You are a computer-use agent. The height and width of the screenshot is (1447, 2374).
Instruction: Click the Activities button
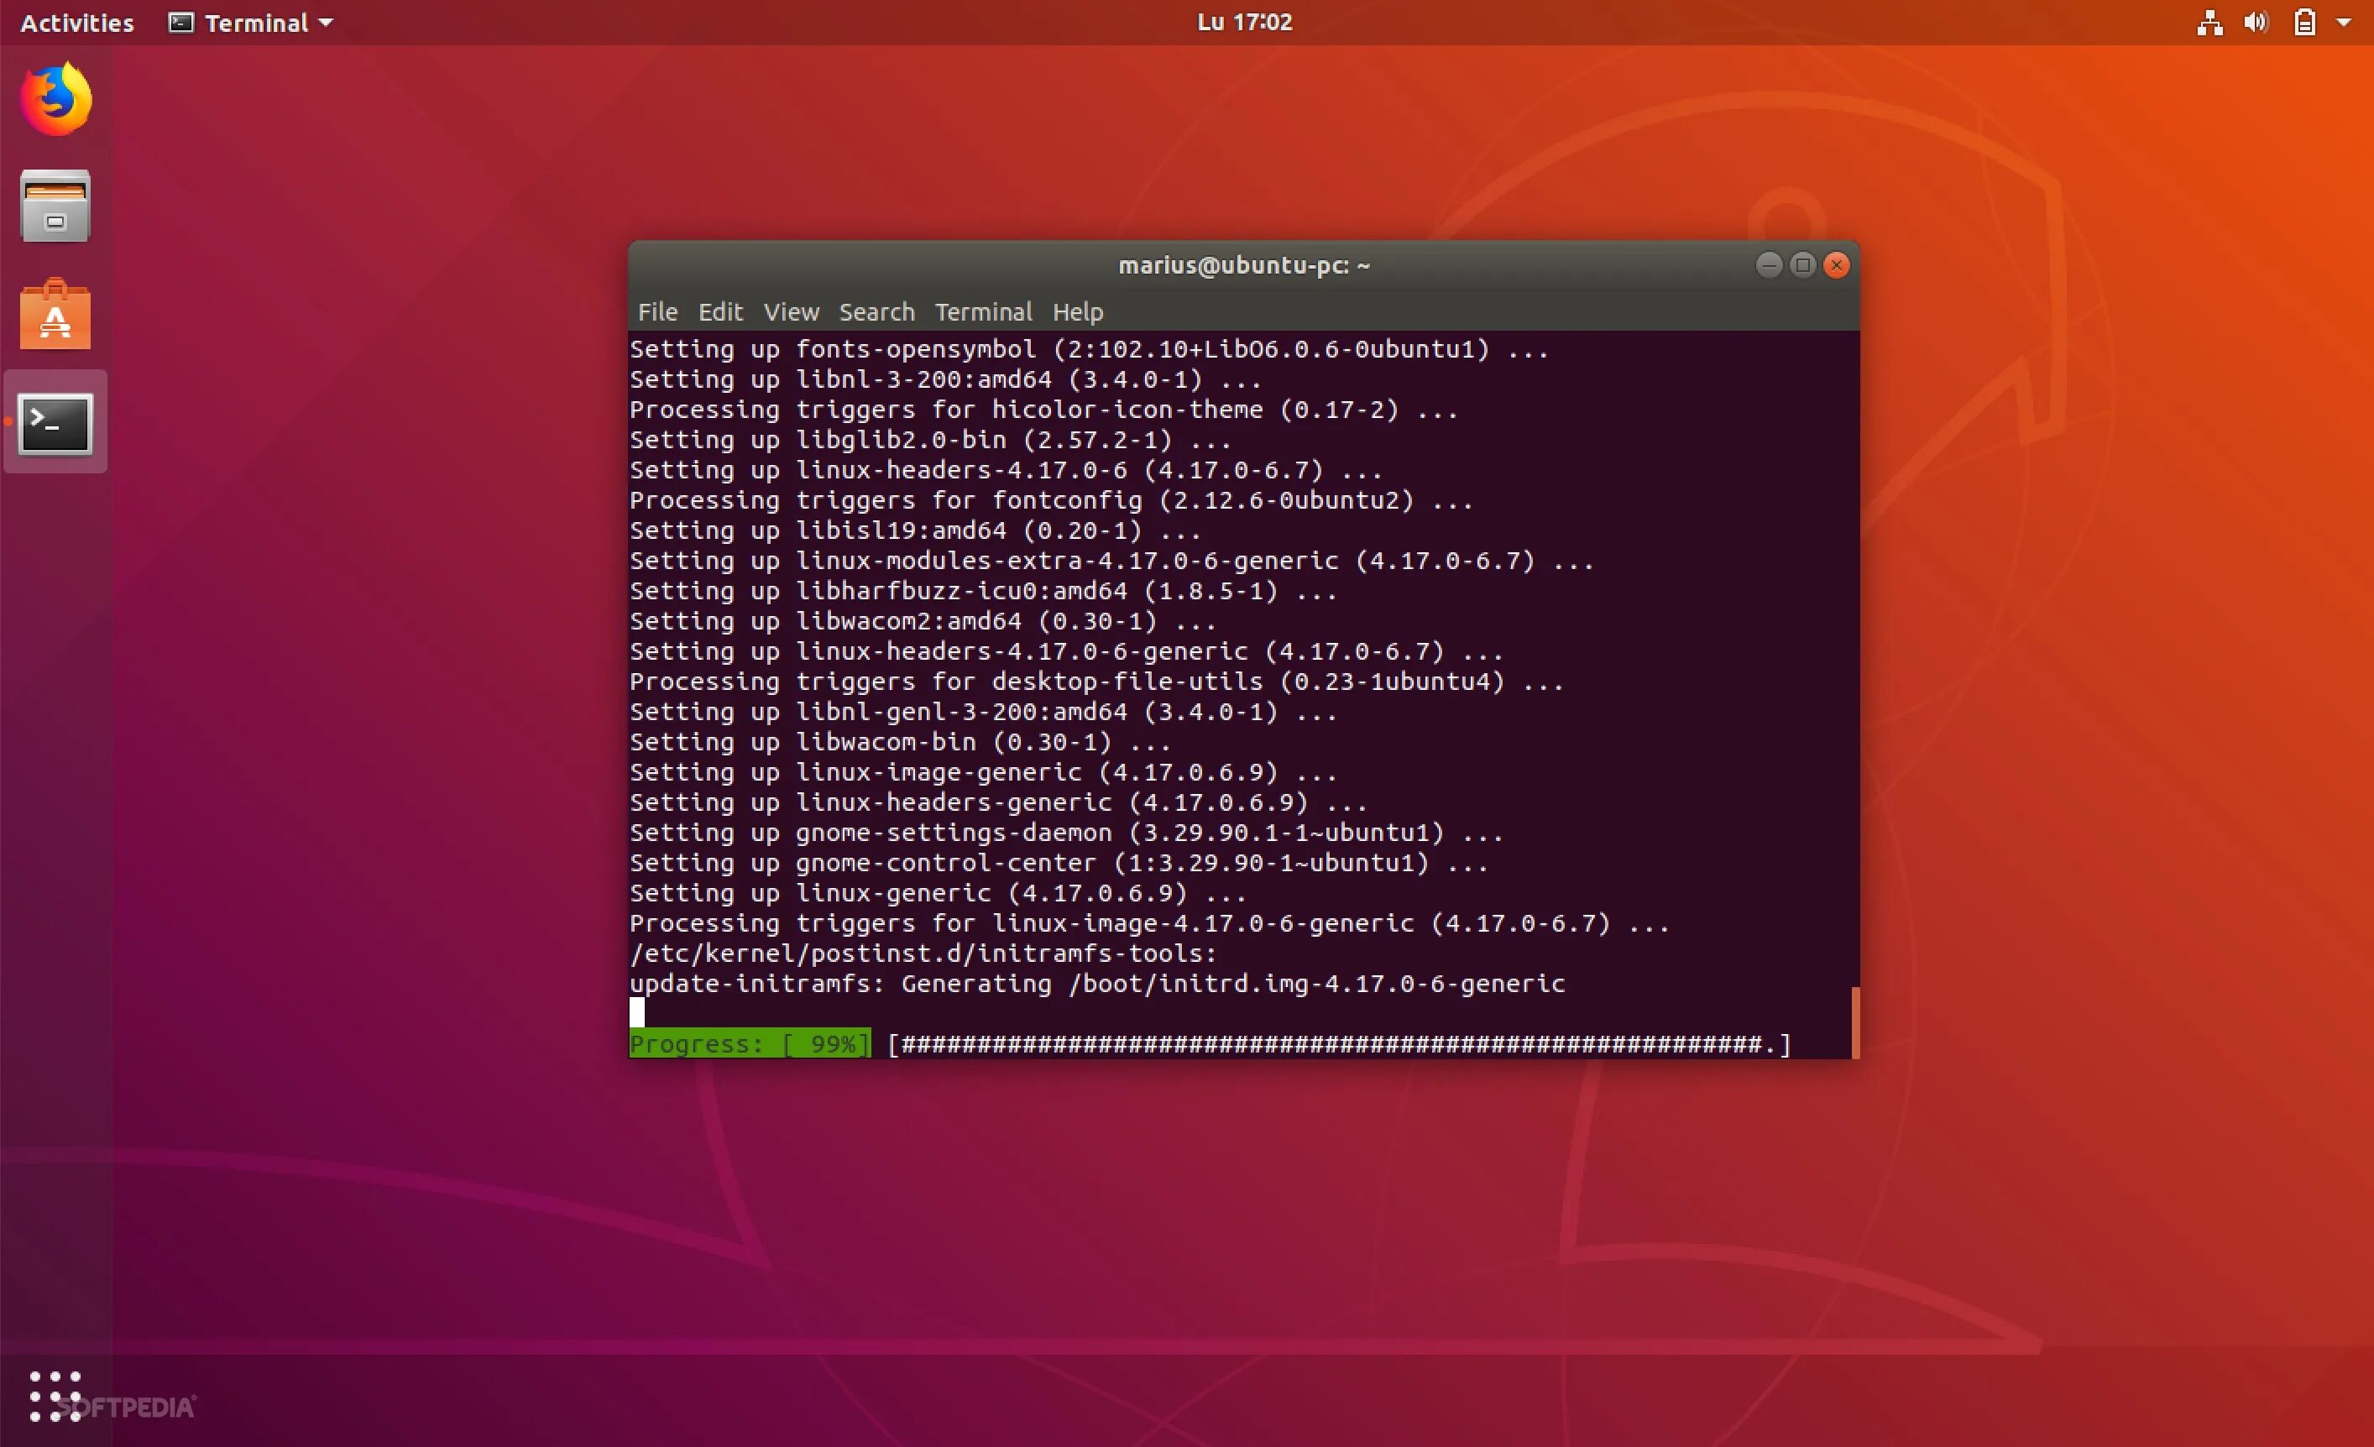click(77, 22)
